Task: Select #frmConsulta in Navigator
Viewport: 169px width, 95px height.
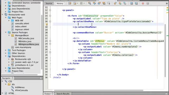Action: click(21, 90)
